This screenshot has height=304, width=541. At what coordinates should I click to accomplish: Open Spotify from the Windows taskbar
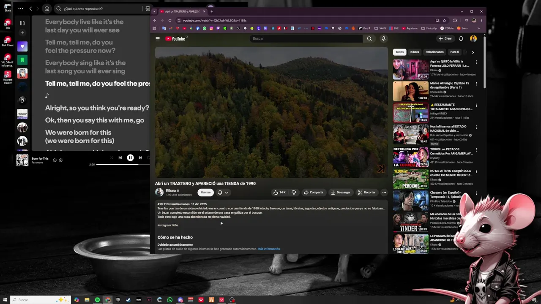coord(97,300)
